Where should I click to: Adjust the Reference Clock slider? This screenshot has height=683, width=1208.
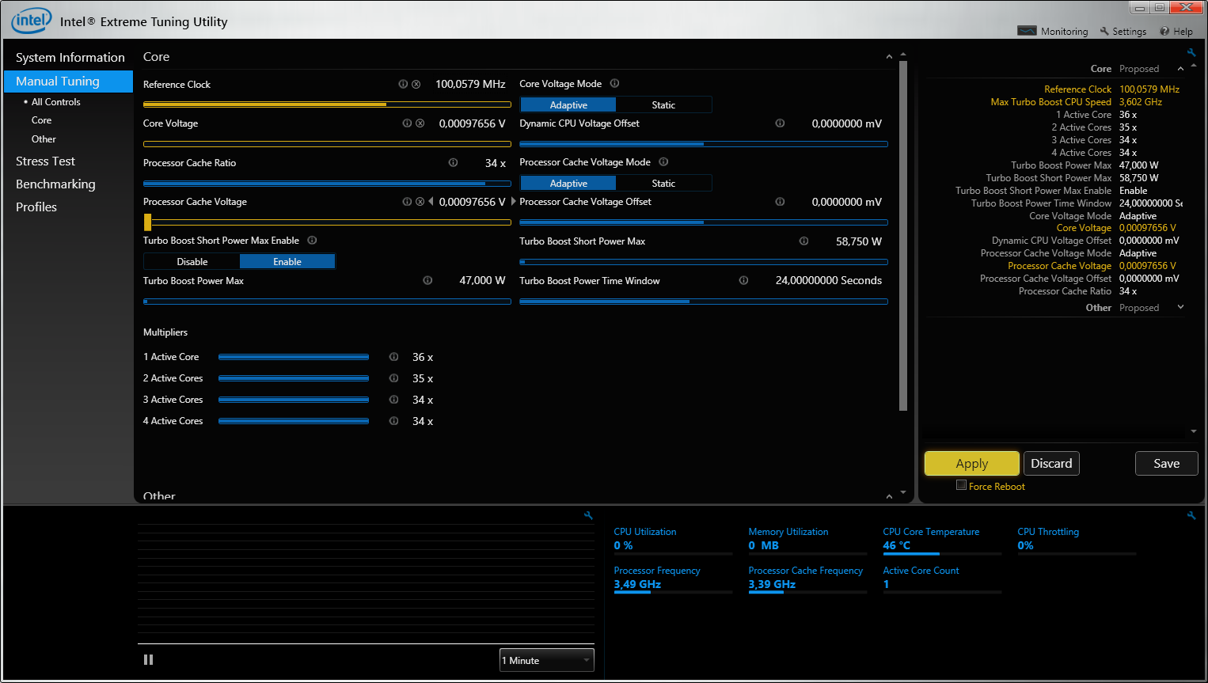[x=327, y=104]
